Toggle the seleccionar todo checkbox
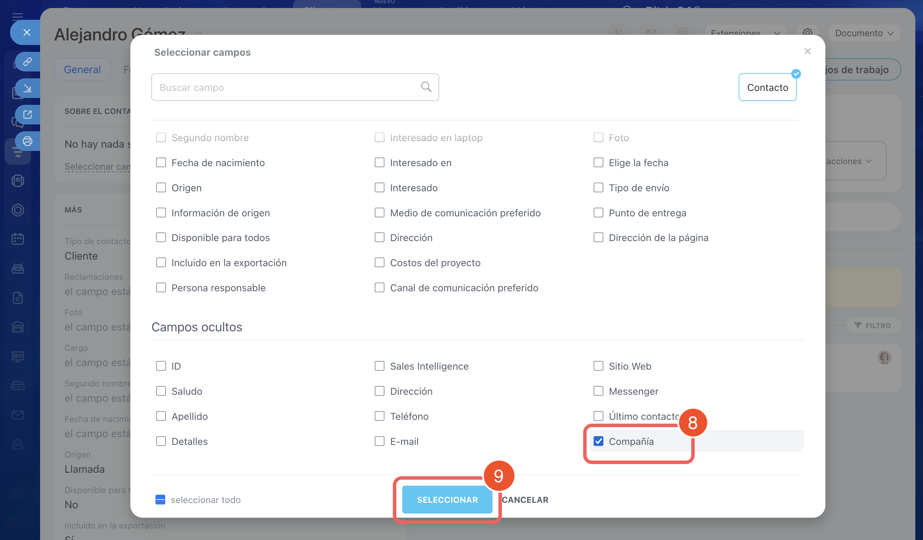The width and height of the screenshot is (923, 540). click(160, 500)
